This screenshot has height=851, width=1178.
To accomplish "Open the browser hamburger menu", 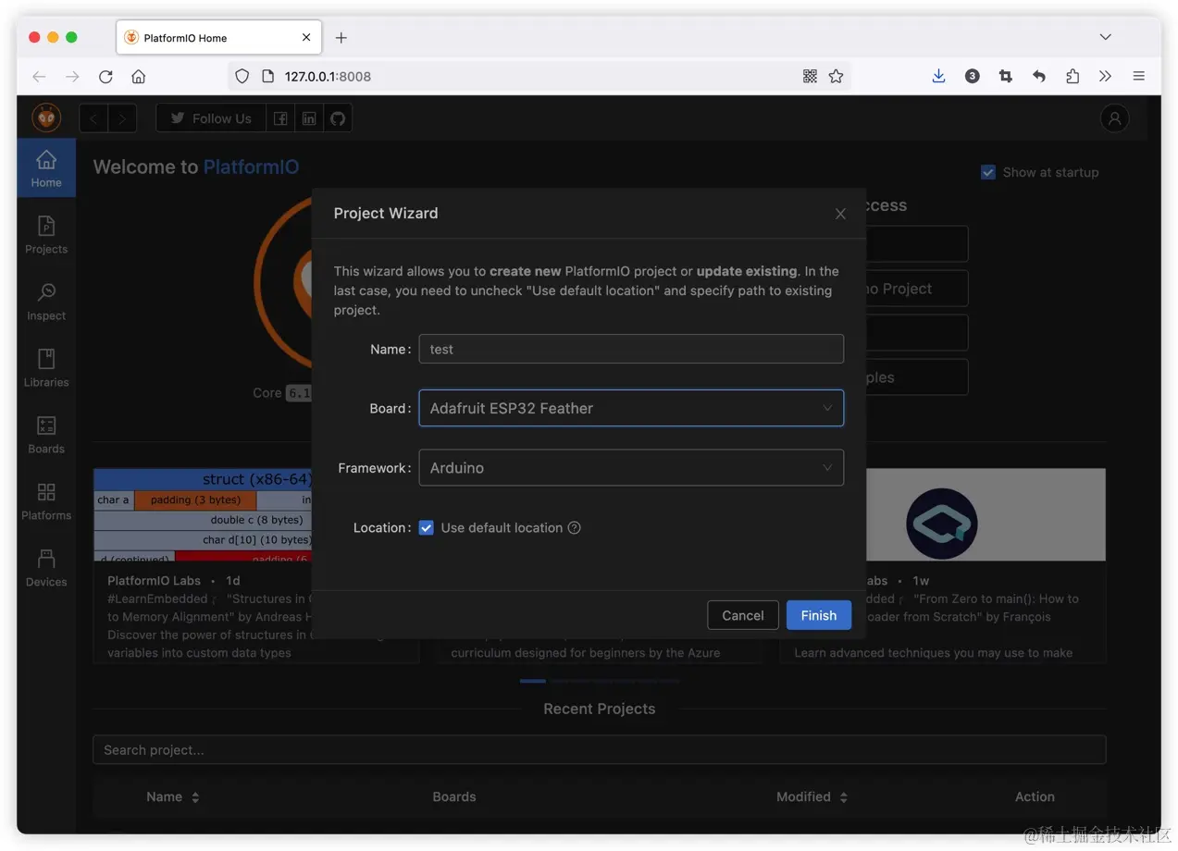I will [1139, 77].
